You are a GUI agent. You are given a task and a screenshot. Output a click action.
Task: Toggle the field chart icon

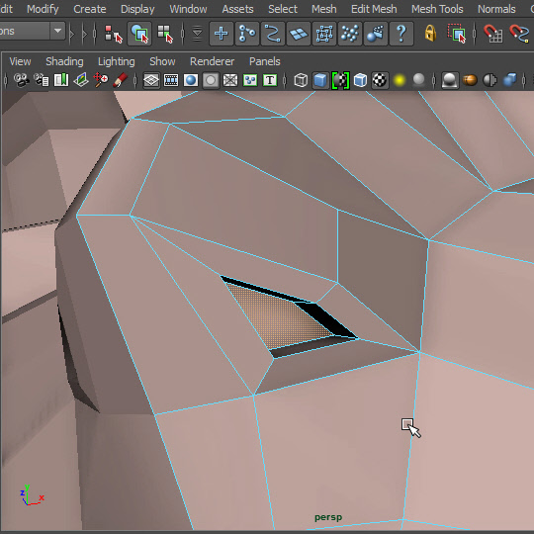pyautogui.click(x=230, y=80)
